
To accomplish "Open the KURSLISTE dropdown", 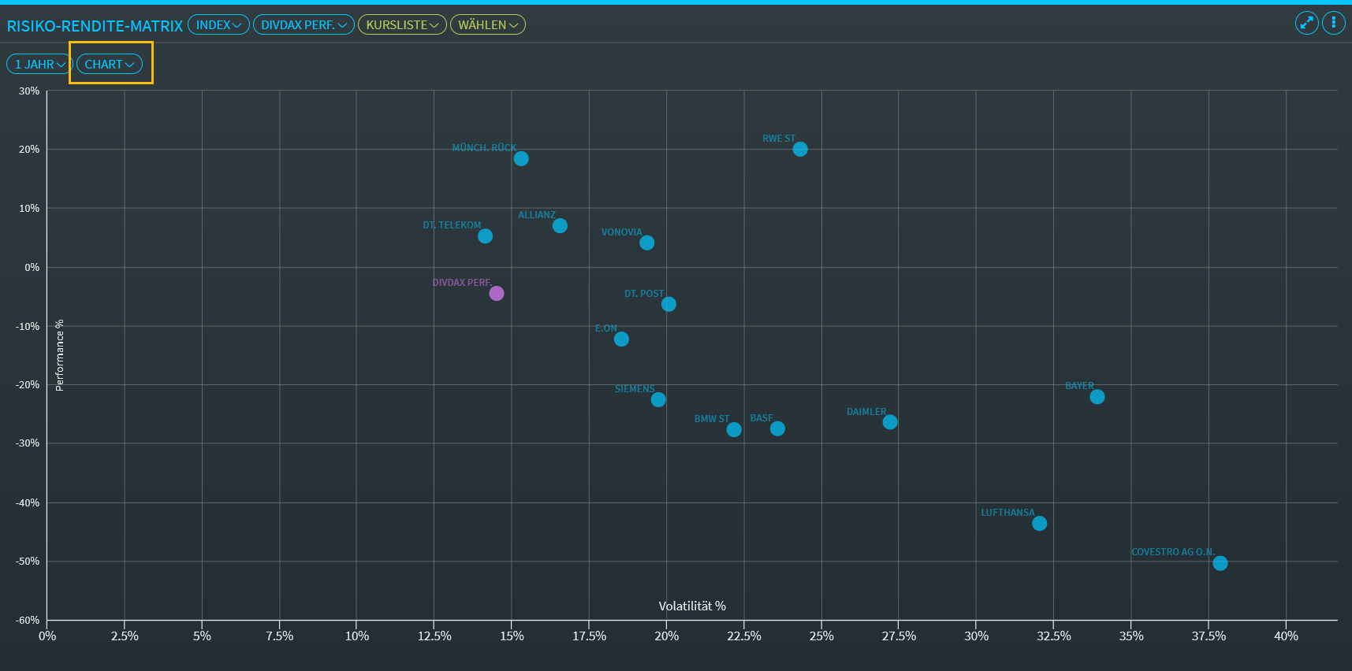I will click(402, 25).
